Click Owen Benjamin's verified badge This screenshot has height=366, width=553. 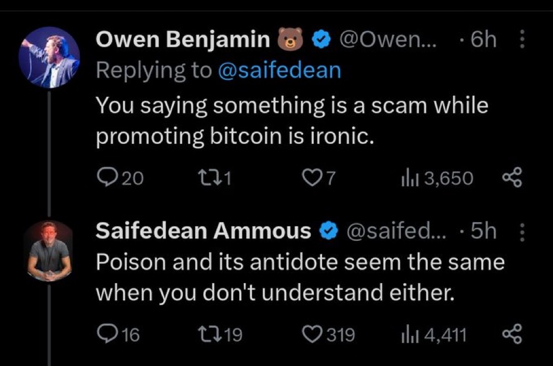(x=320, y=40)
